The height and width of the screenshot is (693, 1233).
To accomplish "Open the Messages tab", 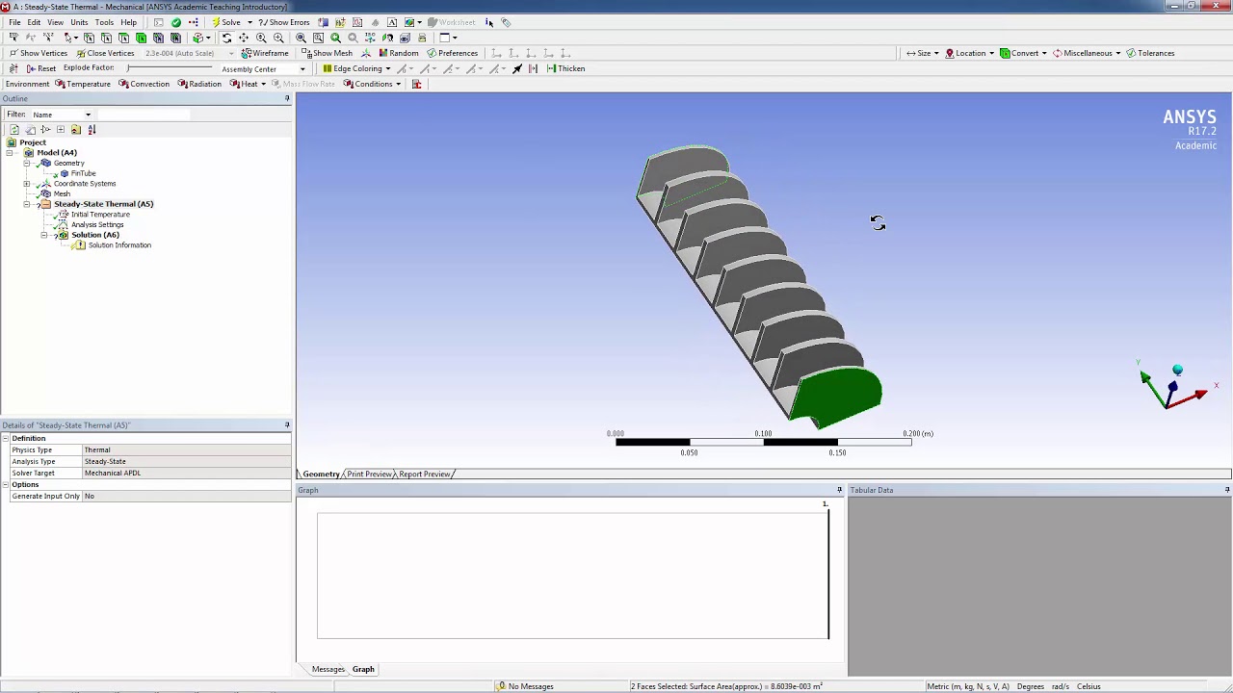I will 328,669.
